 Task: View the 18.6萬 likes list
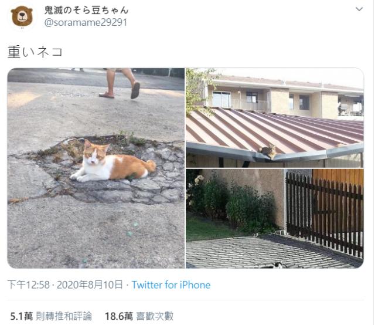(139, 316)
